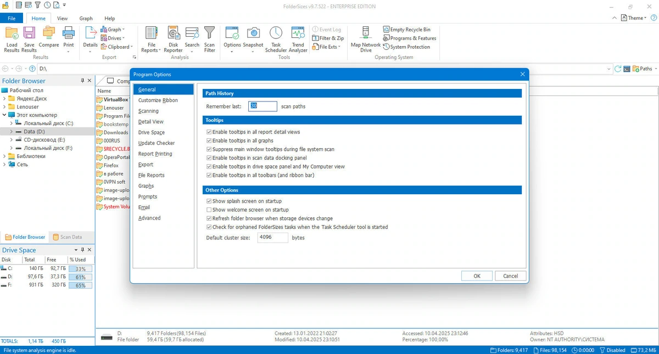Screen dimensions: 659x354
Task: Open the Graph export dropdown
Action: point(113,30)
